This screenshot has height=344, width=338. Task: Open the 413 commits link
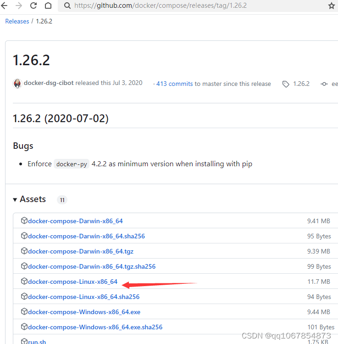(x=174, y=84)
